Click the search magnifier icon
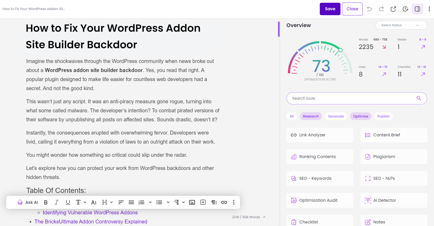The width and height of the screenshot is (434, 226). (419, 98)
